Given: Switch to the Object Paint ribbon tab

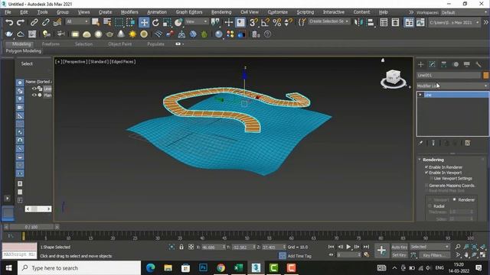Looking at the screenshot, I should pos(120,44).
